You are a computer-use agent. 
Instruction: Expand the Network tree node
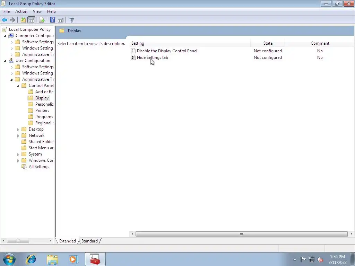tap(18, 136)
